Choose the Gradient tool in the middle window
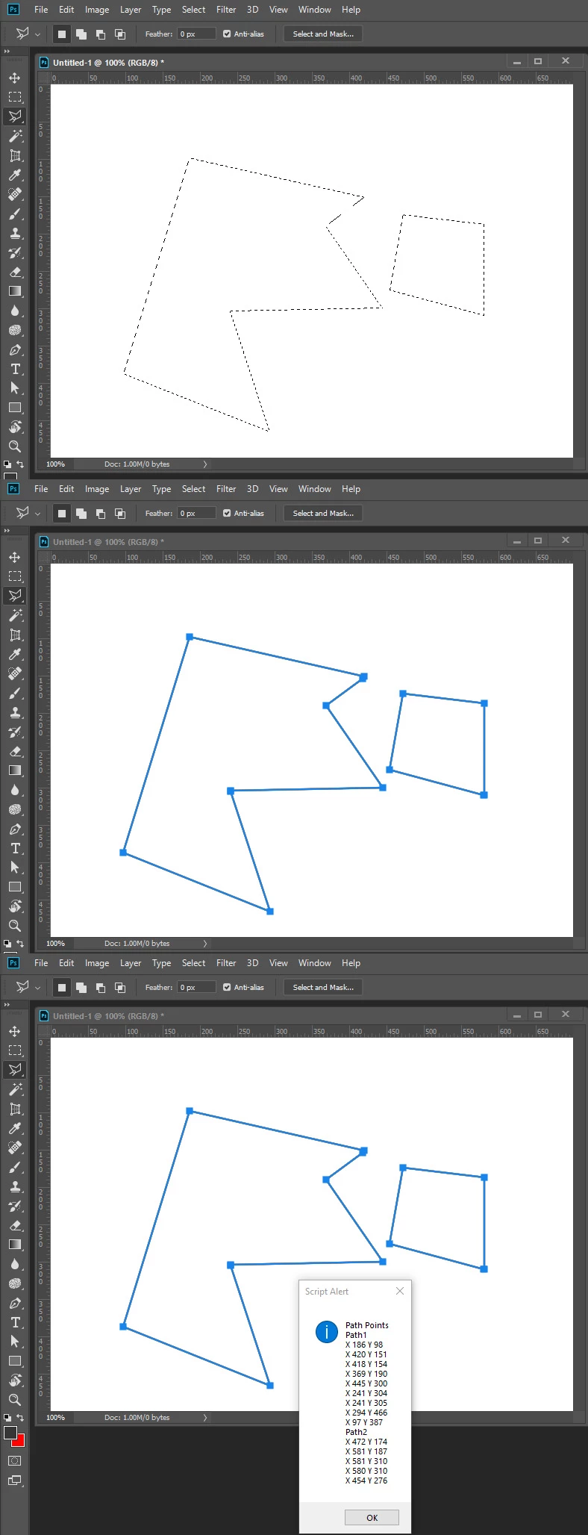 point(14,770)
